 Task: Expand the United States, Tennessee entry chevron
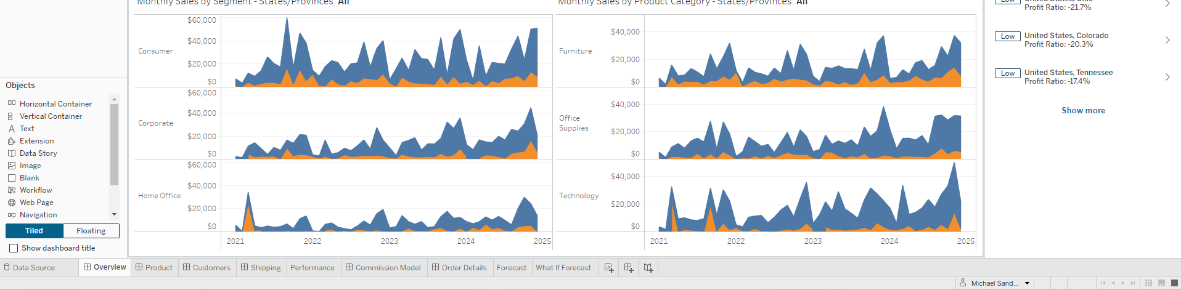(x=1167, y=77)
